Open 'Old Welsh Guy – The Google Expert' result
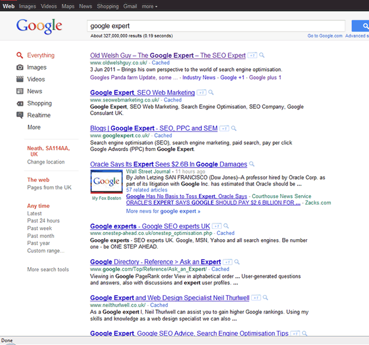Viewport: 369px width, 345px height. (x=168, y=55)
